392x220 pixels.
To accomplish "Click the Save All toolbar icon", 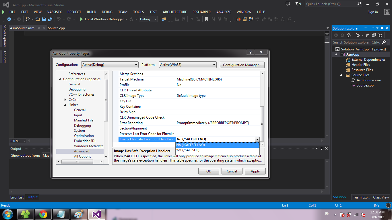I will (50, 19).
